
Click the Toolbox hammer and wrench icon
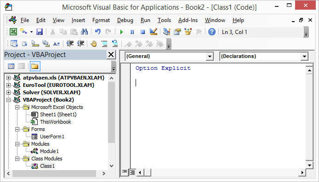click(199, 32)
